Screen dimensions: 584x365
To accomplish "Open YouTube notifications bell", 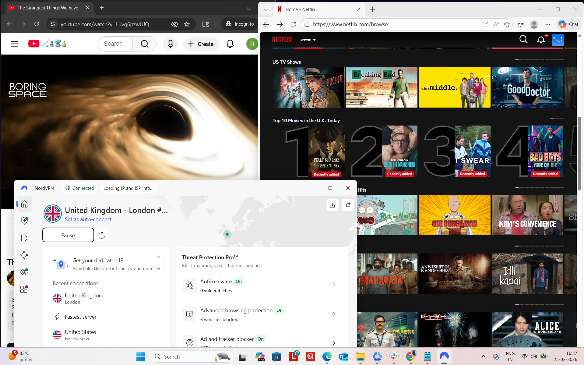I will click(230, 44).
